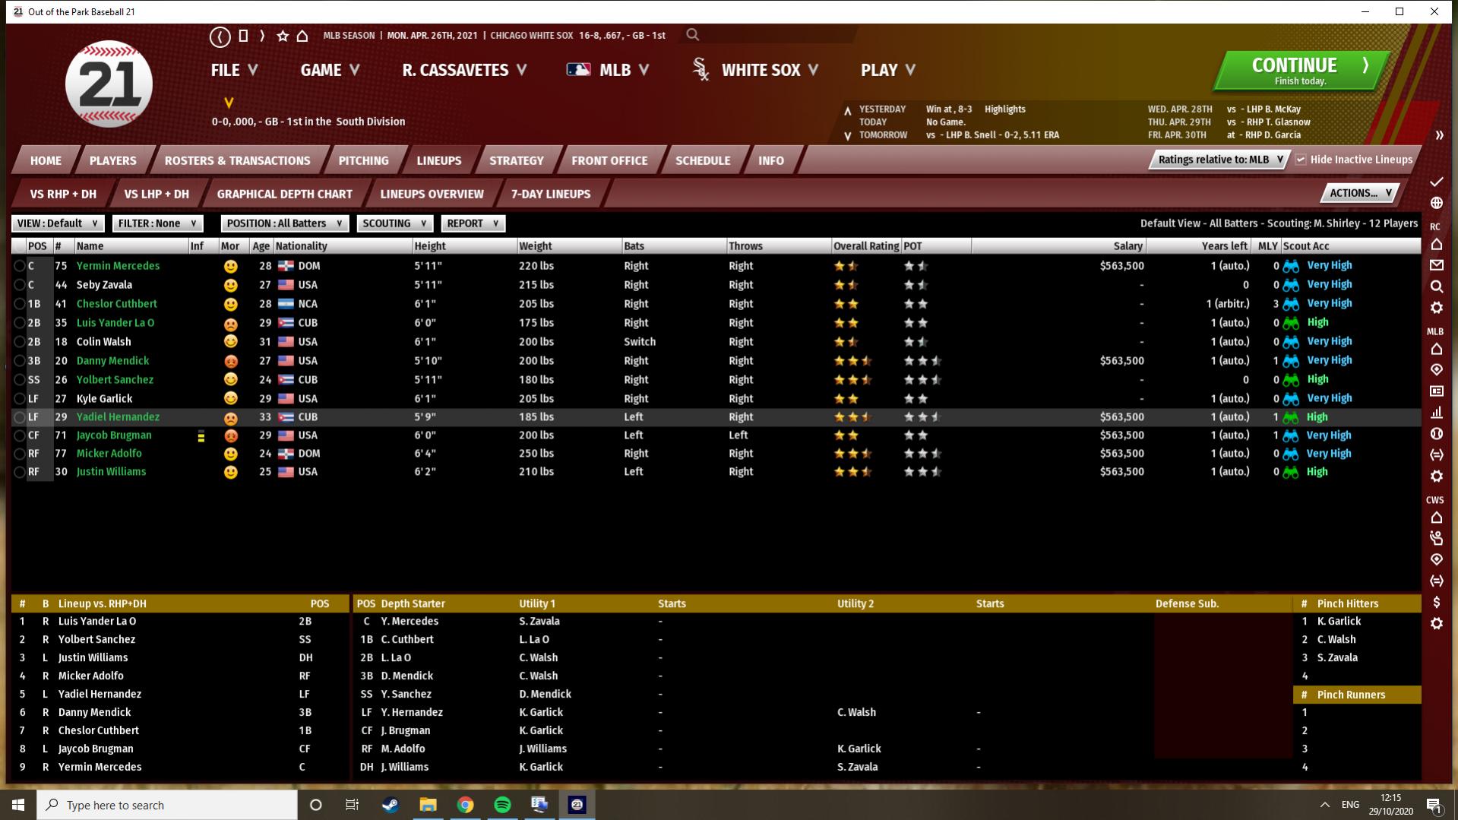Open the mail envelope icon in right sidebar
1458x820 pixels.
click(x=1436, y=265)
